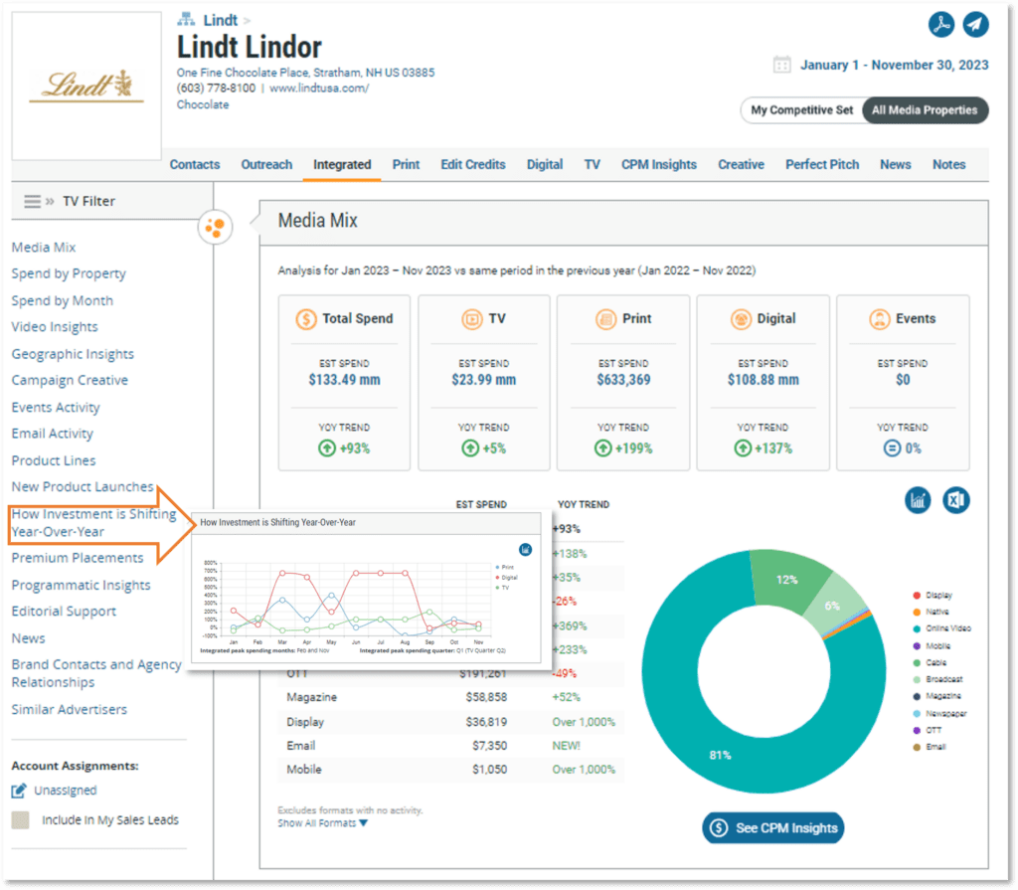Image resolution: width=1018 pixels, height=890 pixels.
Task: Export the profile as PDF
Action: click(940, 25)
